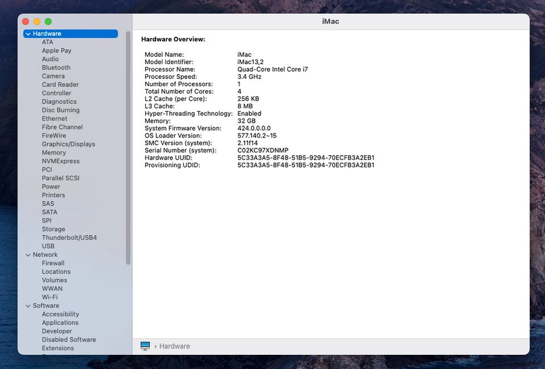Select Applications under Software
Screen dimensions: 545x369
(60, 323)
